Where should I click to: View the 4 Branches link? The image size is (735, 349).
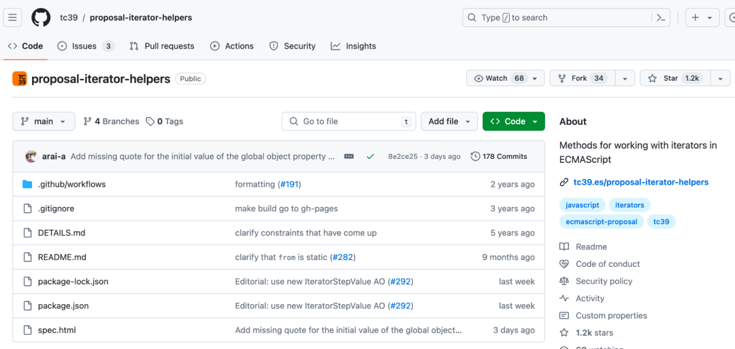[111, 121]
